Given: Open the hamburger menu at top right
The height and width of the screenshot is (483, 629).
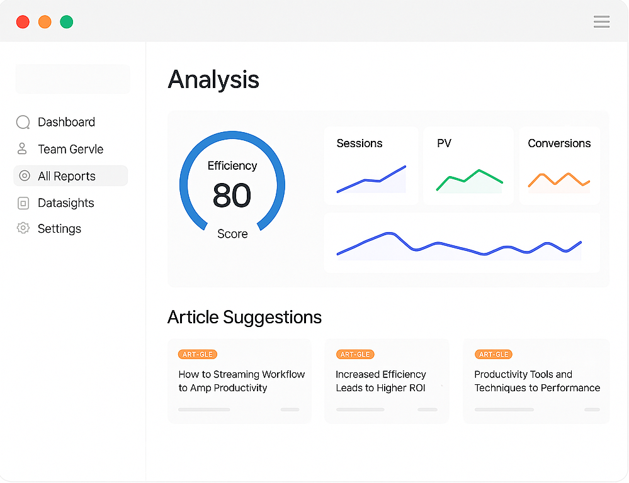Looking at the screenshot, I should (601, 22).
